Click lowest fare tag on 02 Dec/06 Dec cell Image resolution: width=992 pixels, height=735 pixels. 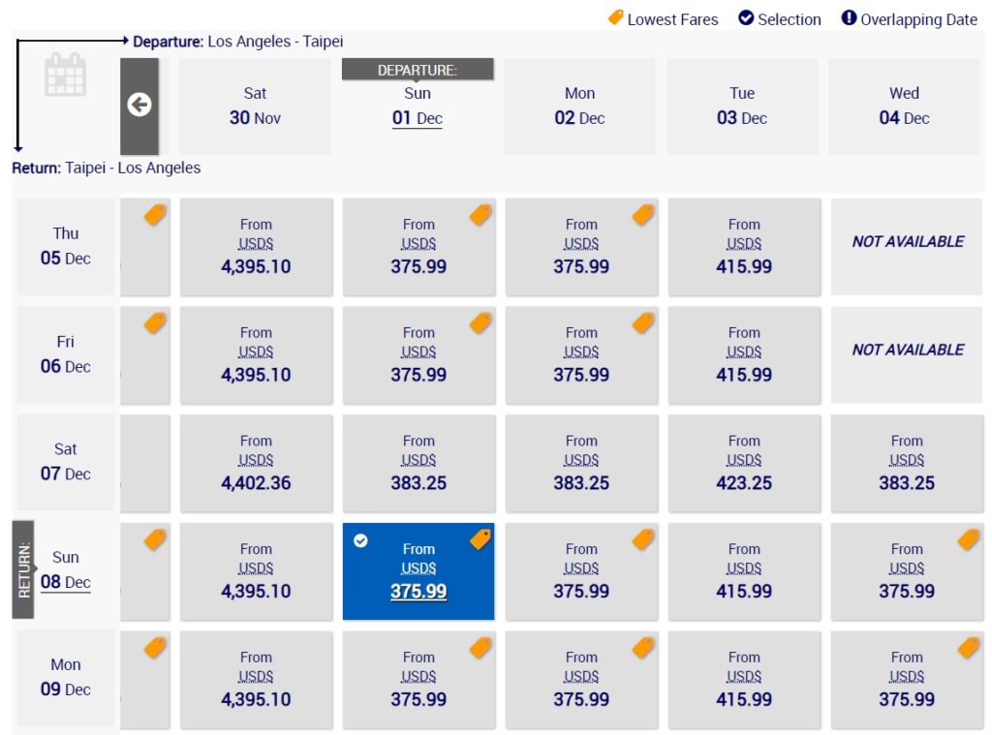643,323
